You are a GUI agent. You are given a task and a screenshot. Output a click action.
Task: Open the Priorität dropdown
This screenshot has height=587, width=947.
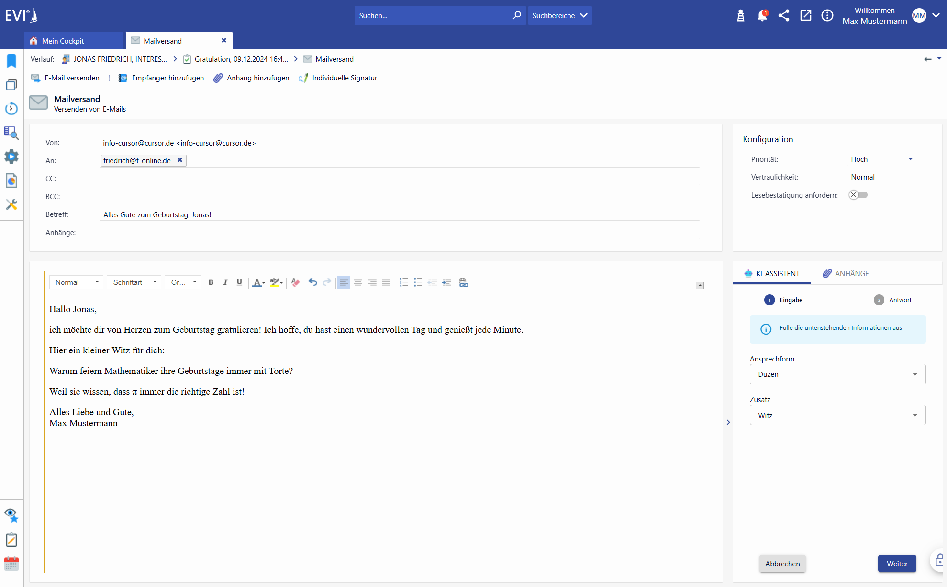click(881, 159)
